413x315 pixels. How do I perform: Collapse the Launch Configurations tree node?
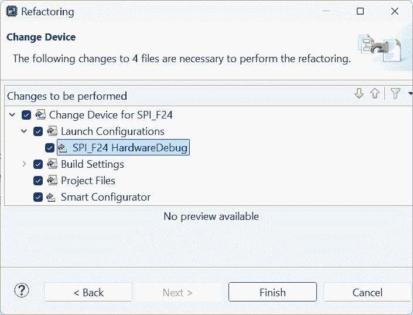click(24, 131)
